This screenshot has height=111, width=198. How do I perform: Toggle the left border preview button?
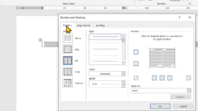(154, 78)
